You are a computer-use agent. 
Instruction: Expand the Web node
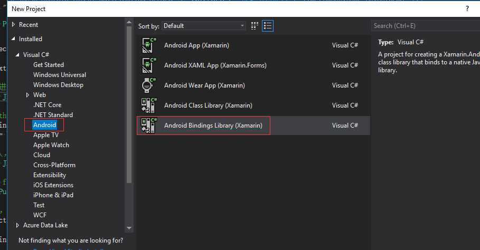click(x=27, y=95)
